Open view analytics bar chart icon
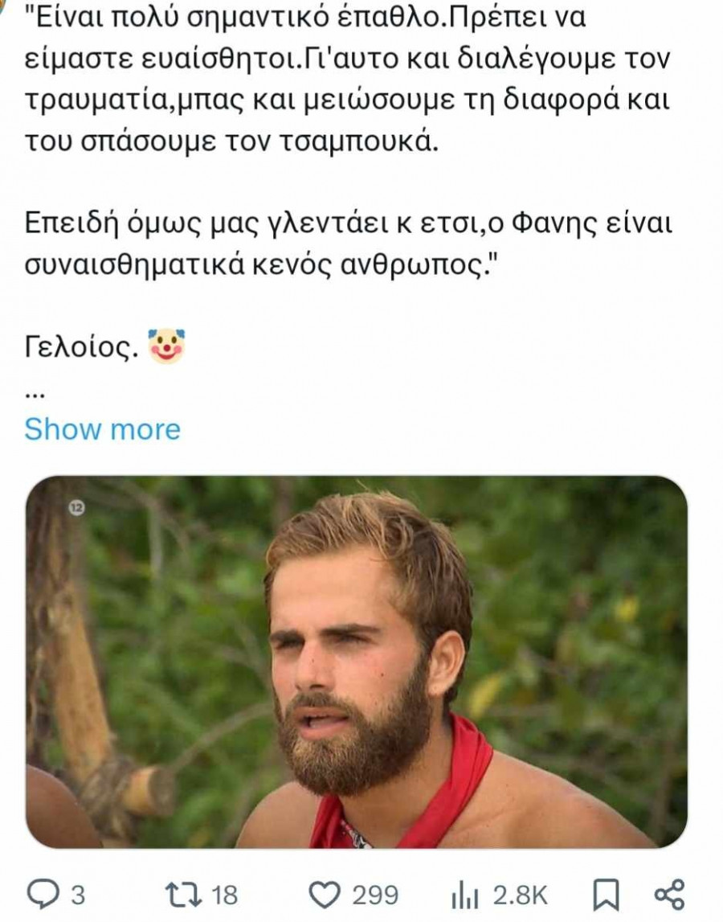This screenshot has height=922, width=723. (464, 896)
